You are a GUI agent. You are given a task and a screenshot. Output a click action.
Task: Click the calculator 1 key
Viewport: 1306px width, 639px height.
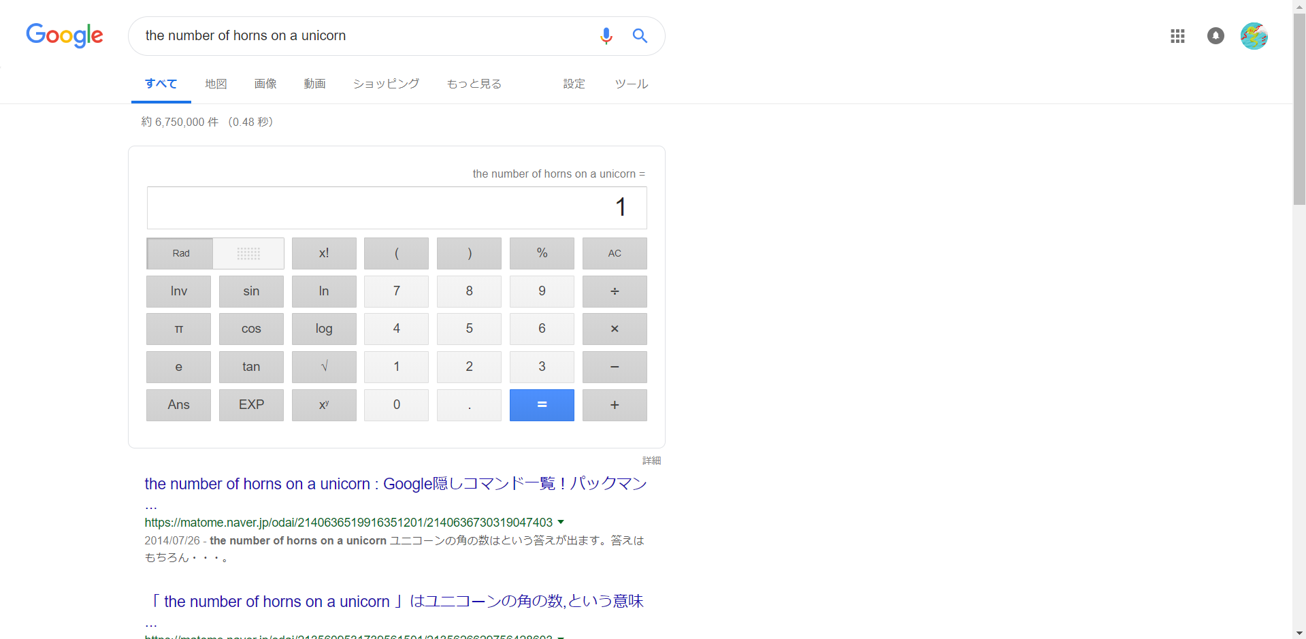pos(396,367)
